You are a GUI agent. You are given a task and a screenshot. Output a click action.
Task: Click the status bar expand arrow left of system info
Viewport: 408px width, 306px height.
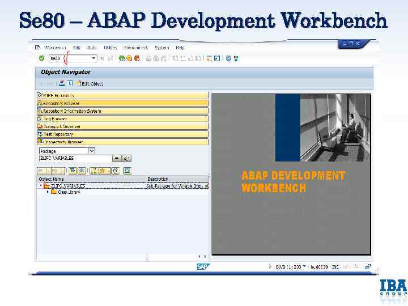tap(270, 266)
